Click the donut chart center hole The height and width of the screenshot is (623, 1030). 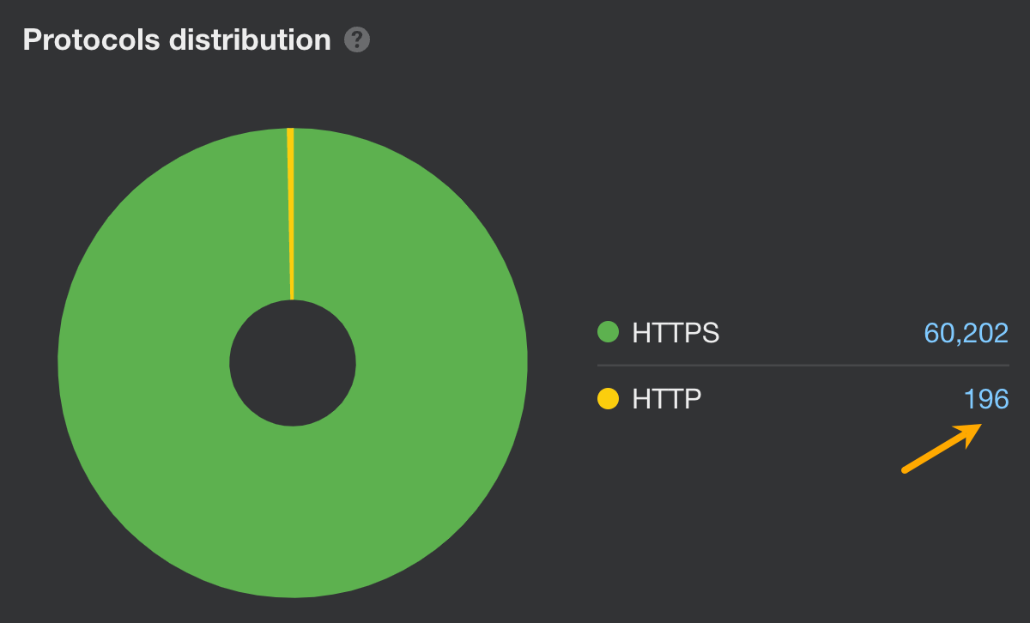pos(292,364)
